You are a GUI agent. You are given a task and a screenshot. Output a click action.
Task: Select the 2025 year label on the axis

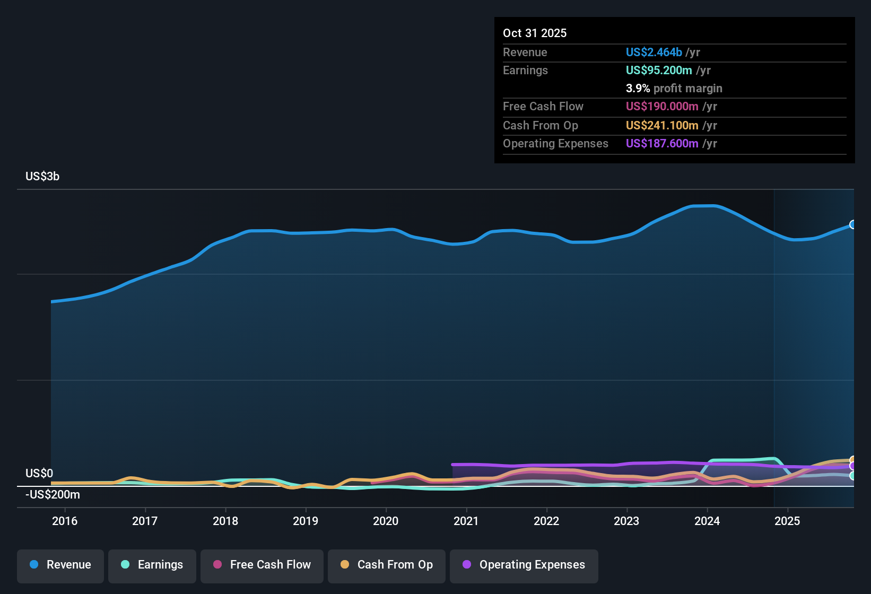click(x=788, y=521)
